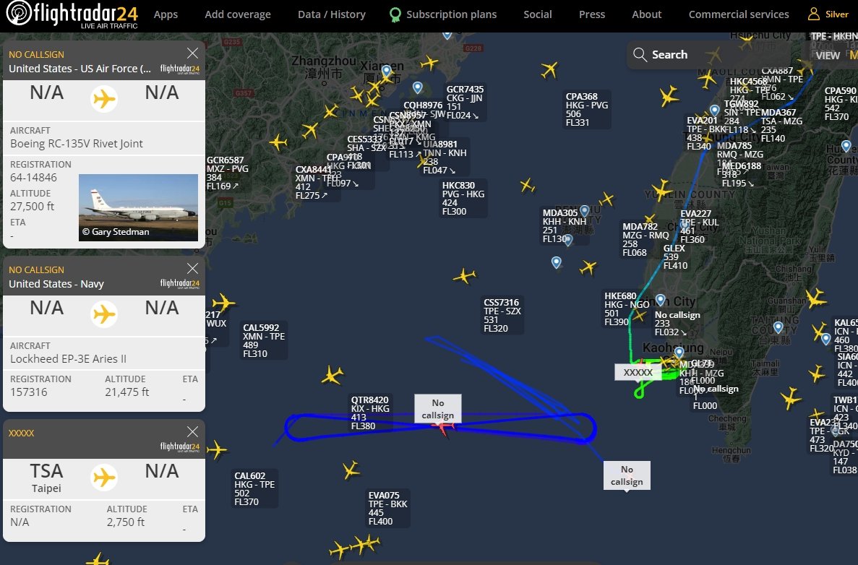Open the Apps menu

coord(166,14)
